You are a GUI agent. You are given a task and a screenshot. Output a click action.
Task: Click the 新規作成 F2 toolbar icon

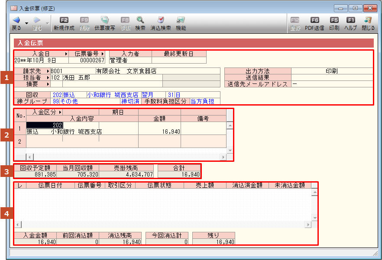pyautogui.click(x=64, y=20)
